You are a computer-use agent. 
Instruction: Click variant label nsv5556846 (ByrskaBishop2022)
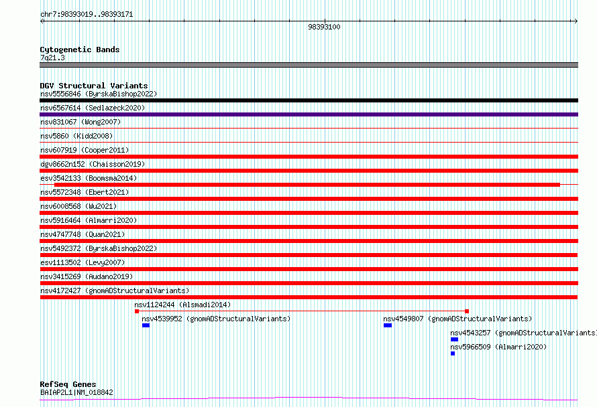coord(99,94)
